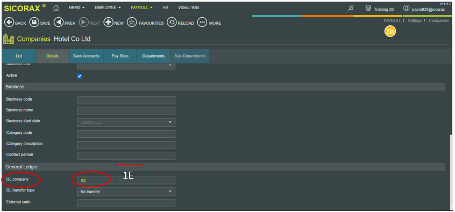This screenshot has height=212, width=455.
Task: Create a new company with NEW
Action: [108, 23]
